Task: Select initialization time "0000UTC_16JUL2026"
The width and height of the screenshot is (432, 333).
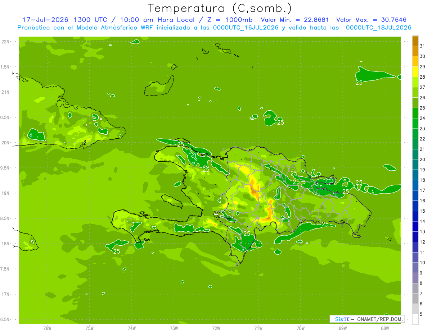Action: pyautogui.click(x=246, y=28)
